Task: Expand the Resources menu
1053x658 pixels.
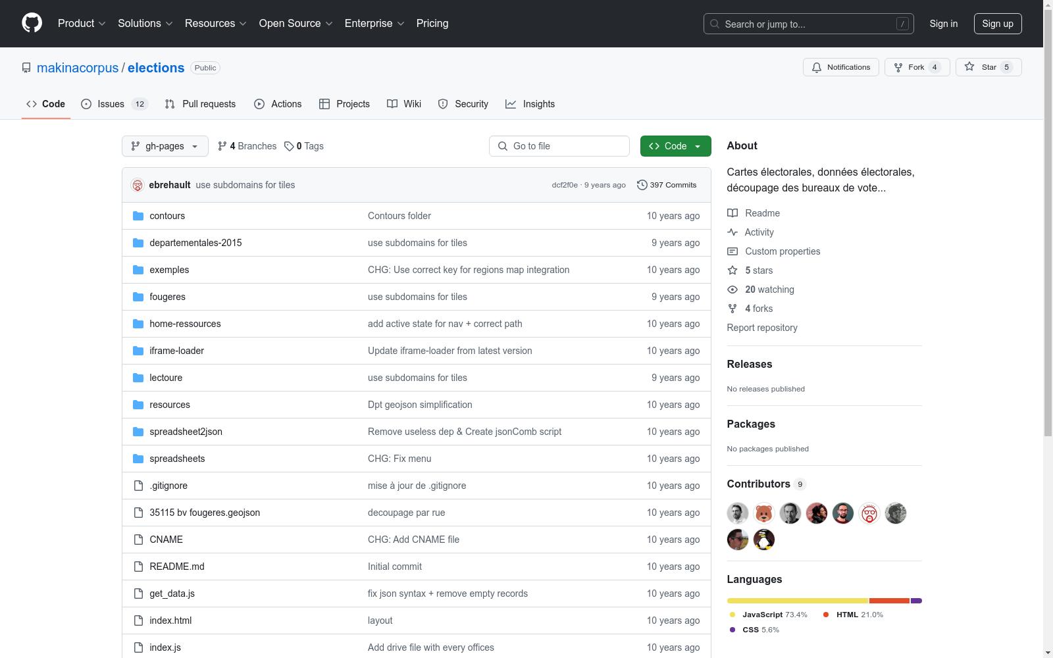Action: 216,23
